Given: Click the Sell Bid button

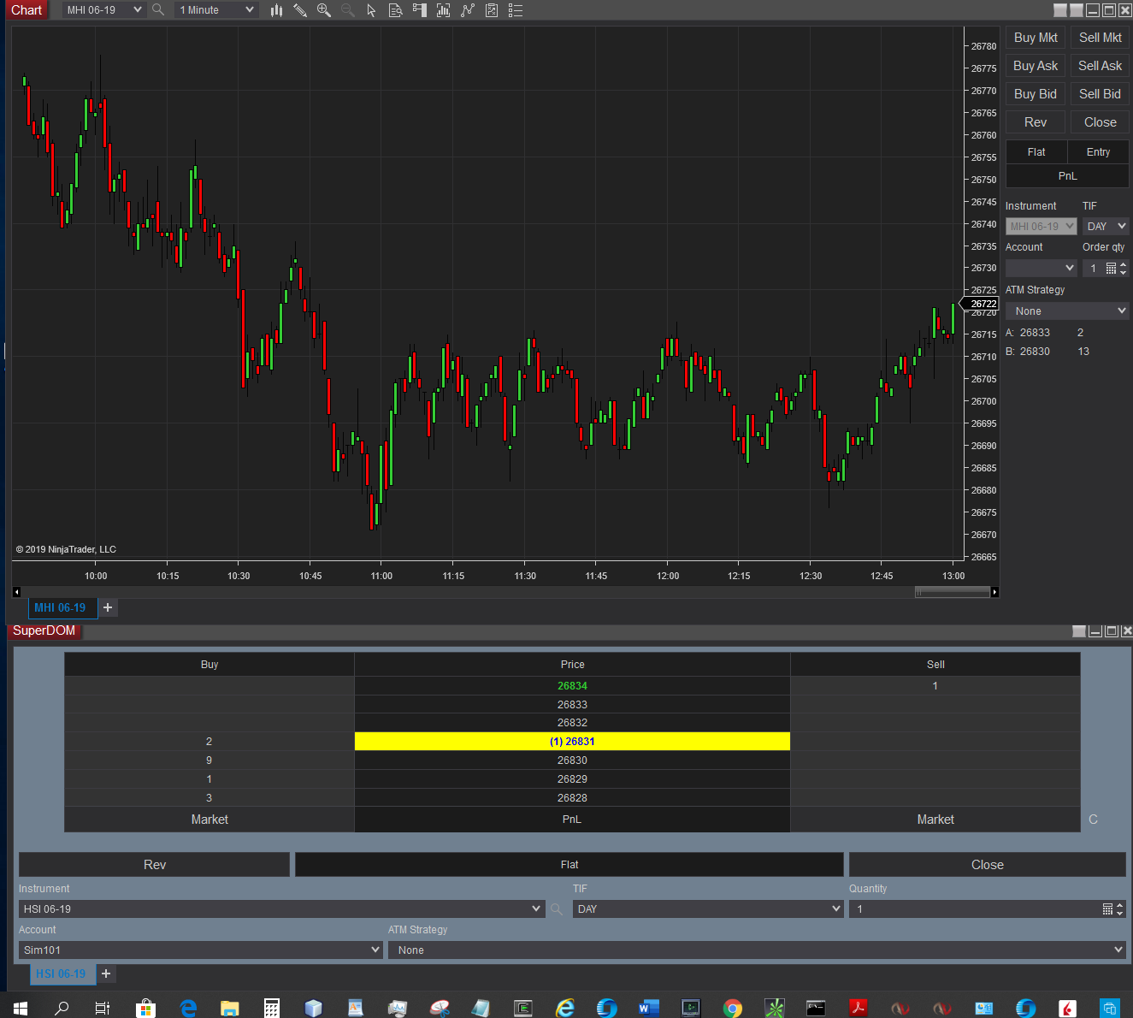Looking at the screenshot, I should [x=1100, y=94].
